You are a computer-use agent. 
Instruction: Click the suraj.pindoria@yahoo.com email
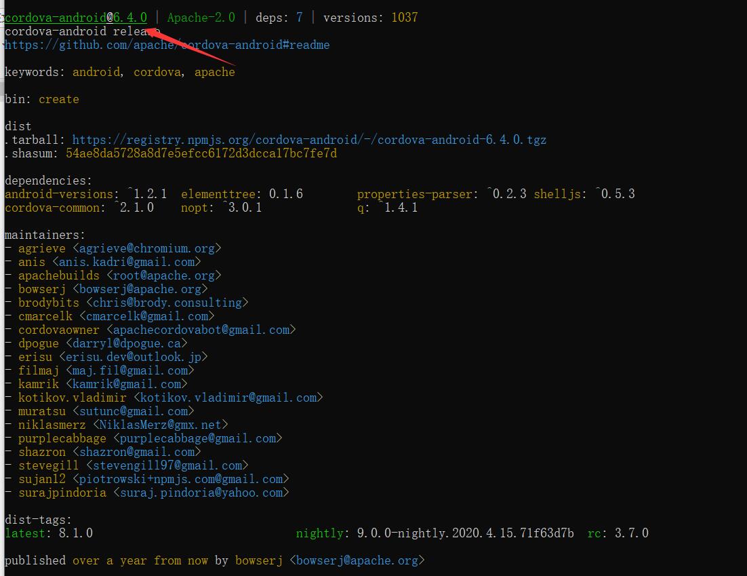[x=201, y=493]
